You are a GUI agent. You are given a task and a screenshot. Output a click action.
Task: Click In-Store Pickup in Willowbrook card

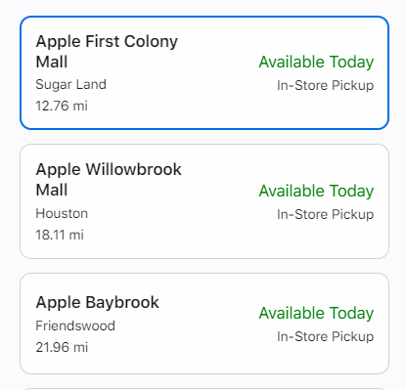[x=325, y=214]
